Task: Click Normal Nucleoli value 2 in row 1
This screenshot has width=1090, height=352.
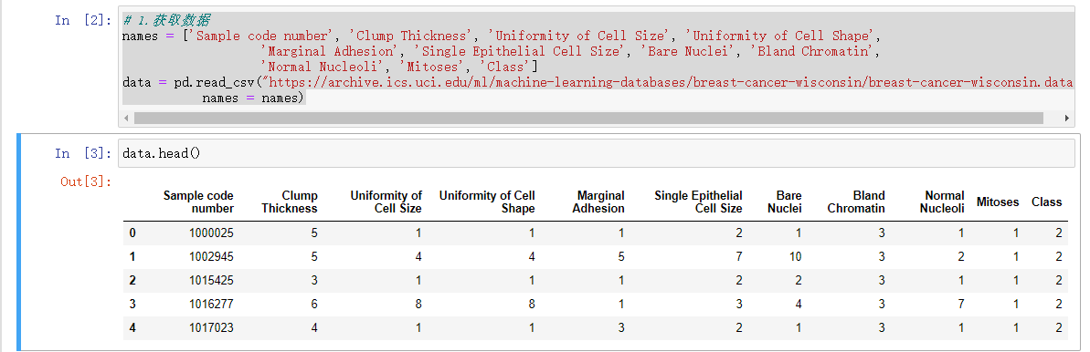Action: [x=961, y=257]
